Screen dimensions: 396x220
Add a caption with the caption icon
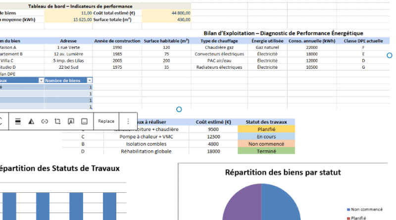(x=84, y=121)
